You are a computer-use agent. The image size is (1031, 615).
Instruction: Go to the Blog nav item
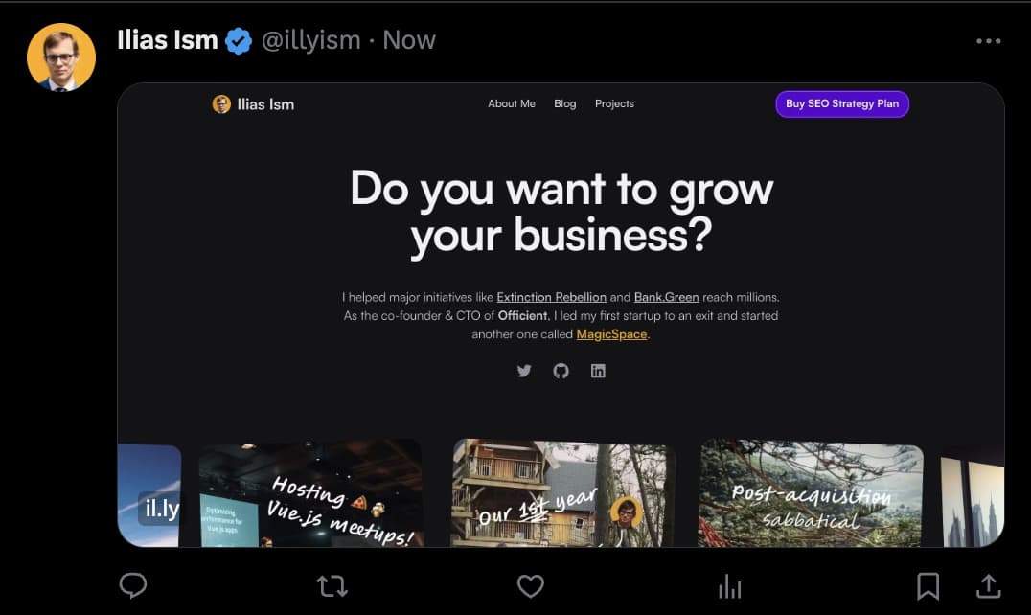pyautogui.click(x=565, y=103)
